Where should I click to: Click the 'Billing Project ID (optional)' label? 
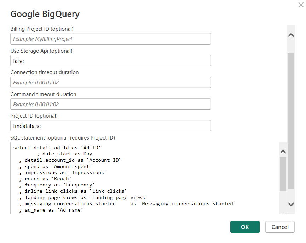(x=42, y=29)
